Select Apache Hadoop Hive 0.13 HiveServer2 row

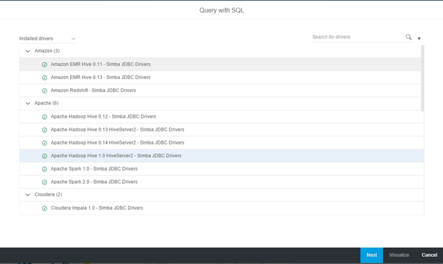tap(117, 130)
